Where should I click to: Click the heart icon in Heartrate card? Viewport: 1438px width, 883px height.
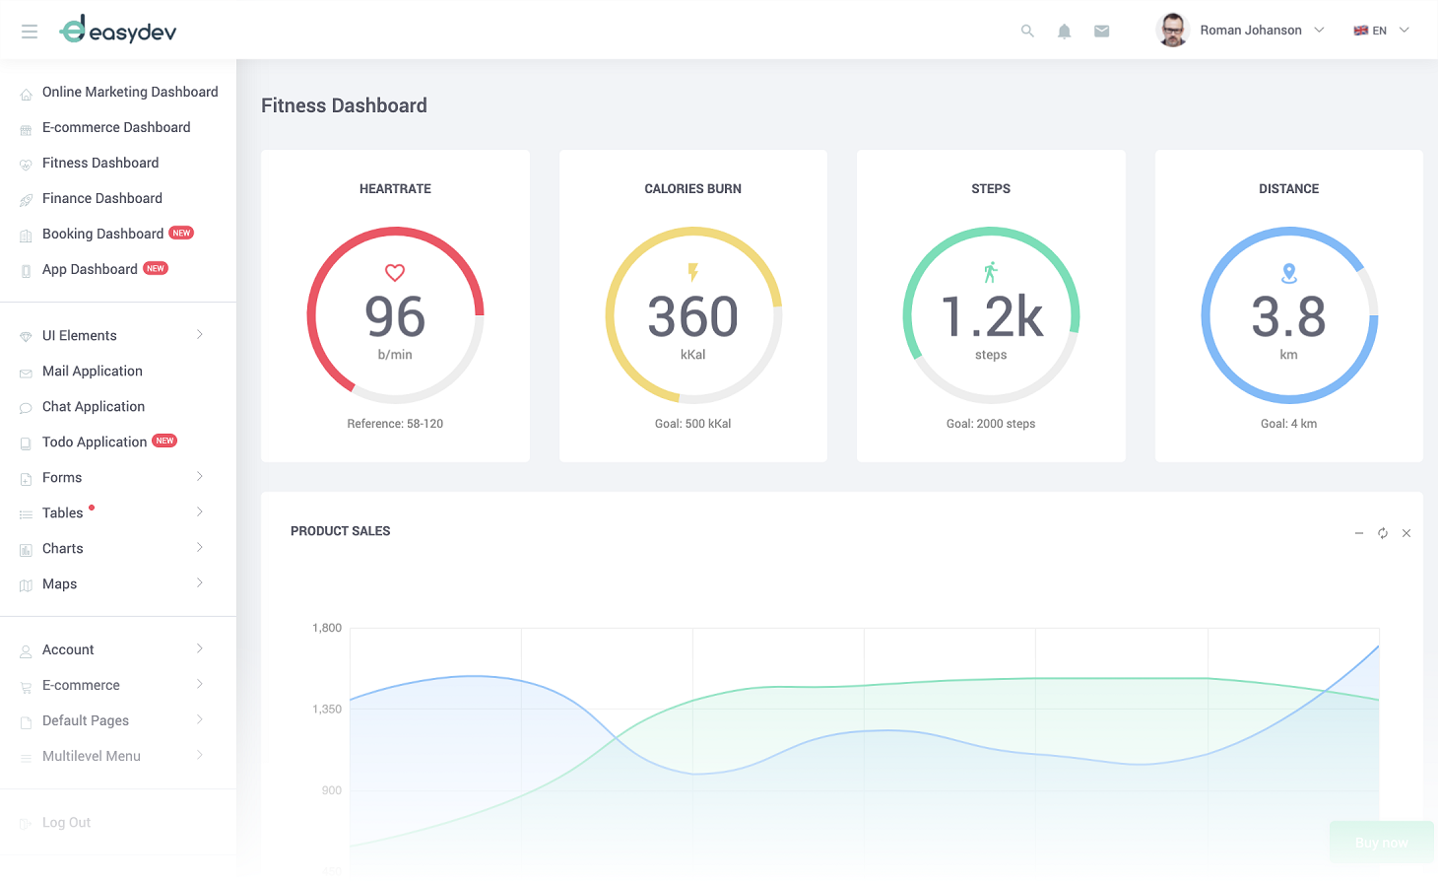tap(395, 273)
